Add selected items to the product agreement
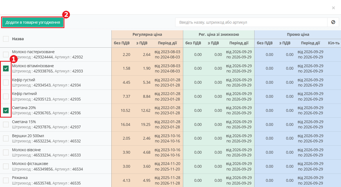Viewport: 341px width, 187px height. point(33,22)
